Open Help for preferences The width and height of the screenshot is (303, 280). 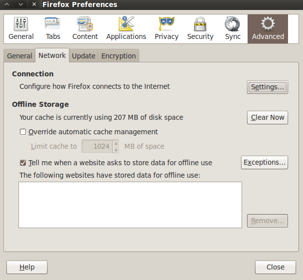(27, 267)
